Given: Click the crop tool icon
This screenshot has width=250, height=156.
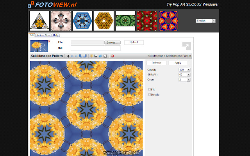Looking at the screenshot, I should [68, 56].
